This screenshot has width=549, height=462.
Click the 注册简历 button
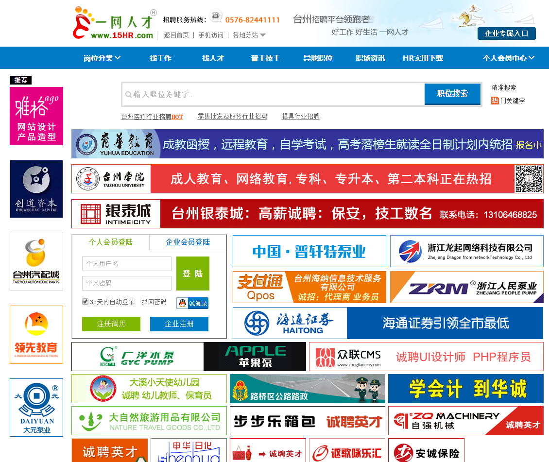click(x=111, y=324)
